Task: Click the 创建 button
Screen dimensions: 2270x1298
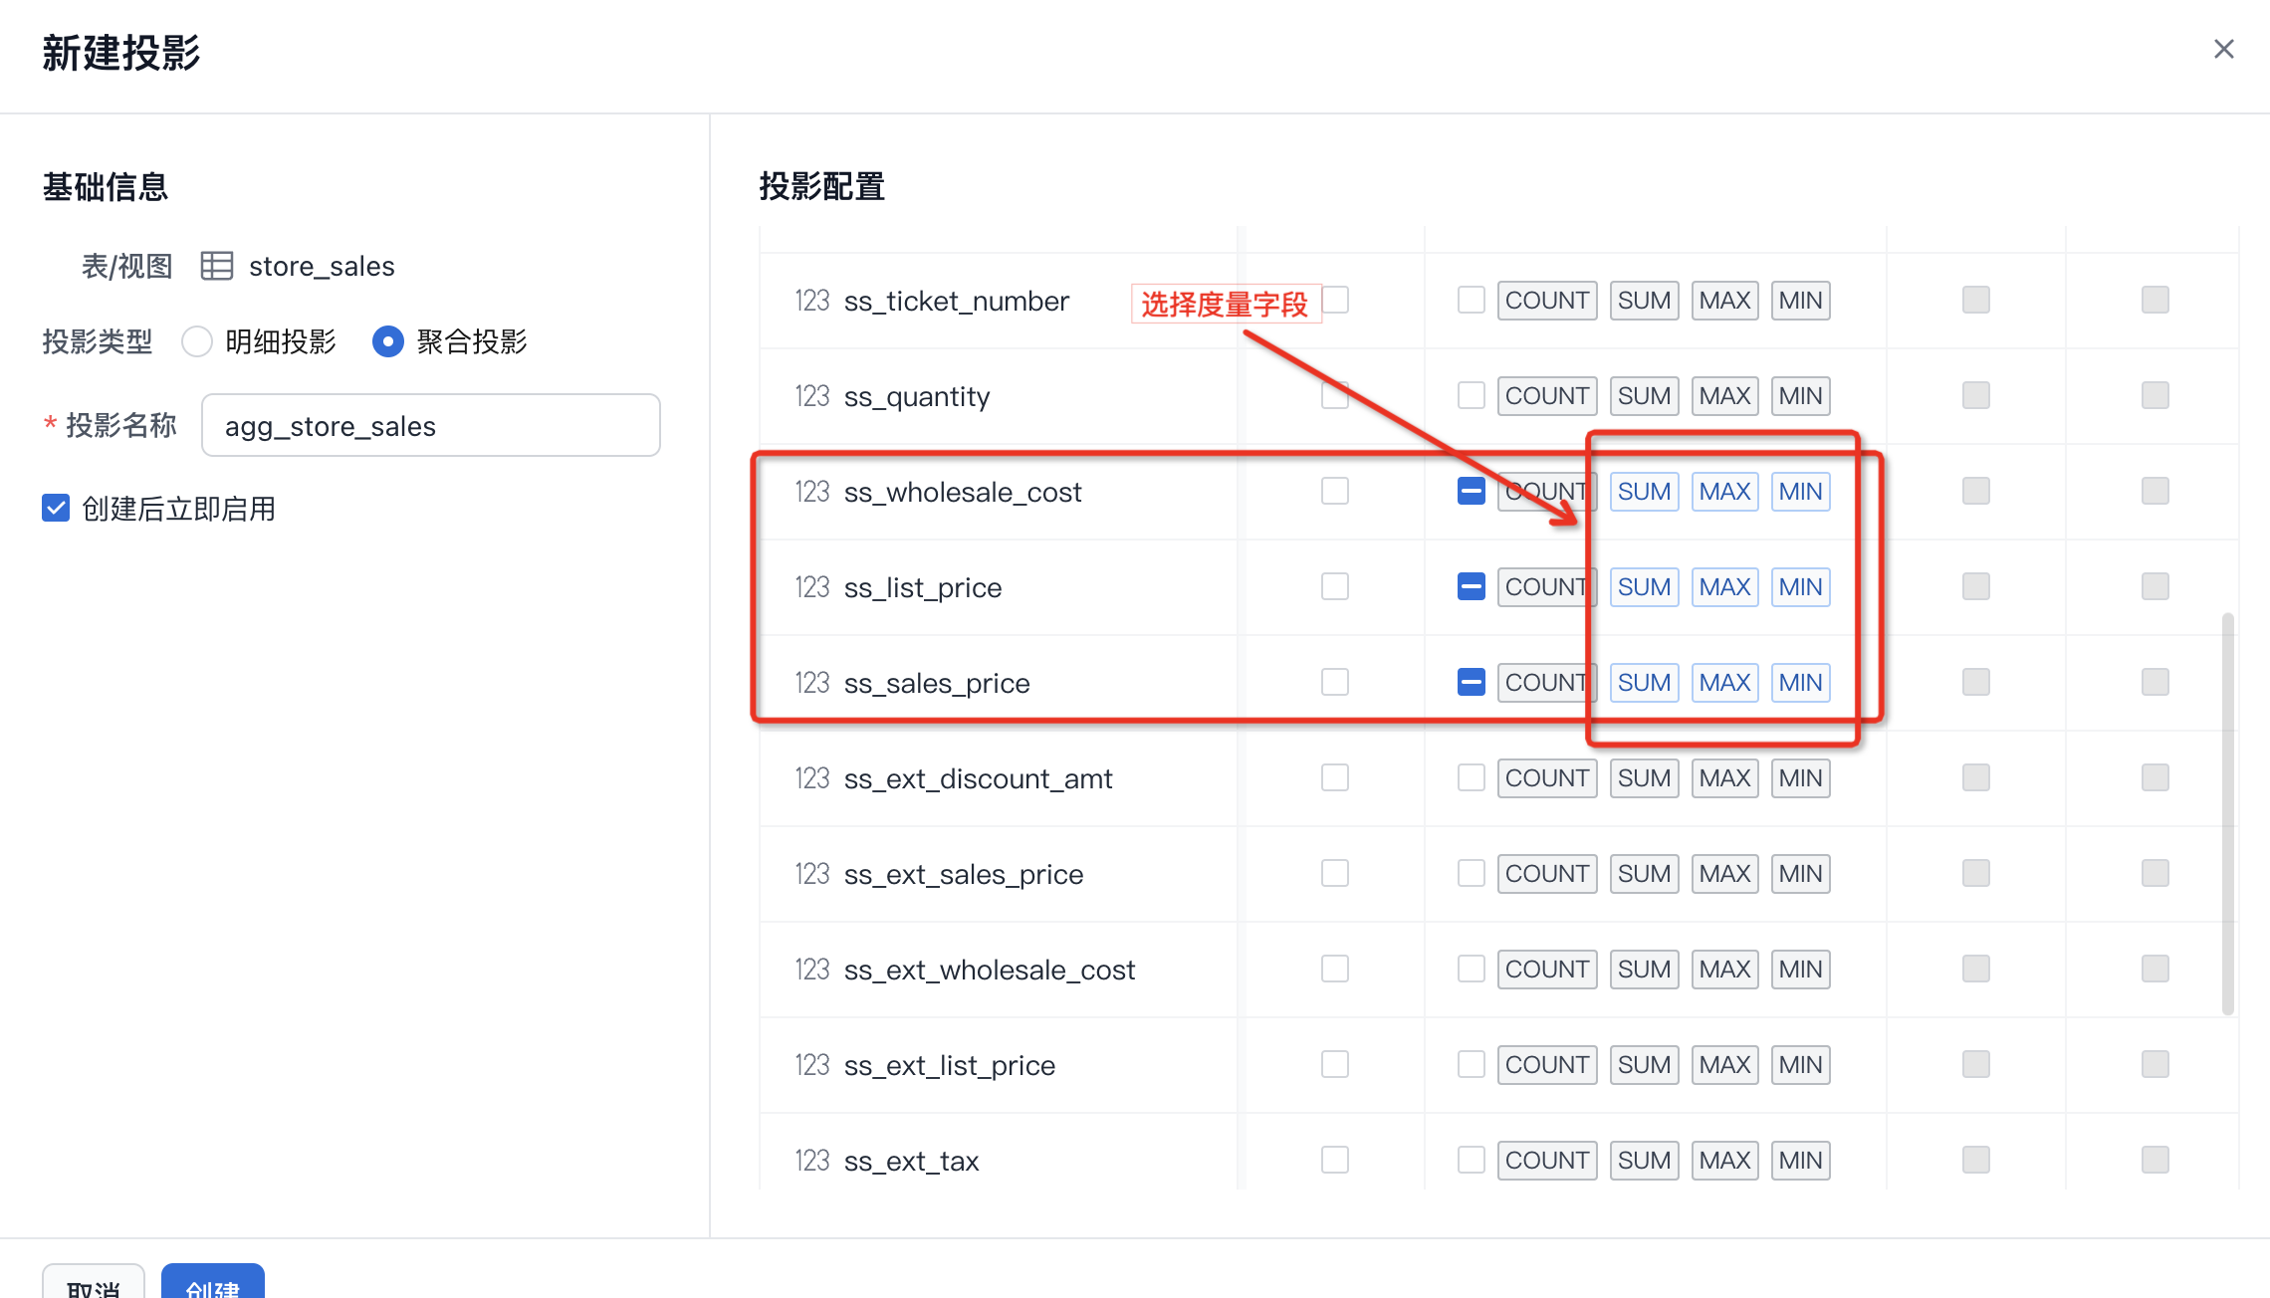Action: [212, 1284]
